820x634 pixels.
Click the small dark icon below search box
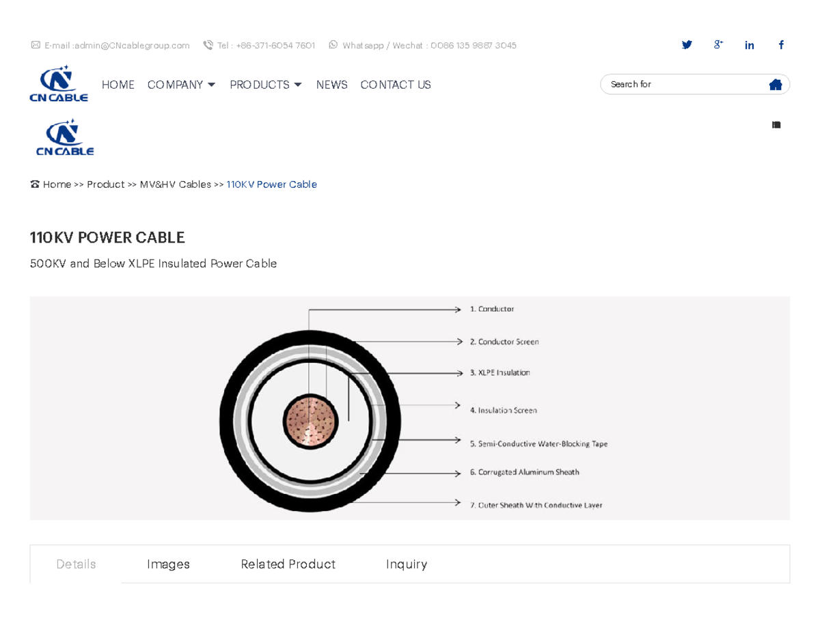coord(776,125)
